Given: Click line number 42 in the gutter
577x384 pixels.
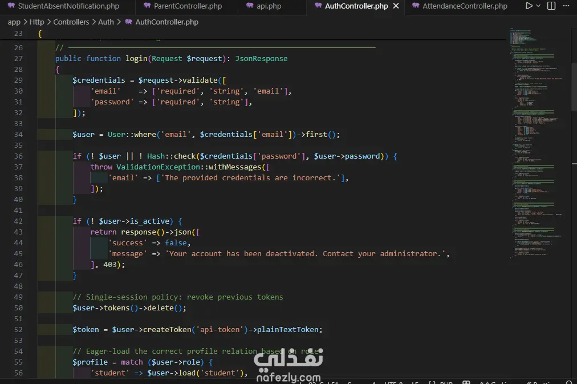Looking at the screenshot, I should (18, 221).
